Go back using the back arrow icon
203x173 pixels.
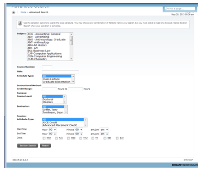click(x=14, y=12)
